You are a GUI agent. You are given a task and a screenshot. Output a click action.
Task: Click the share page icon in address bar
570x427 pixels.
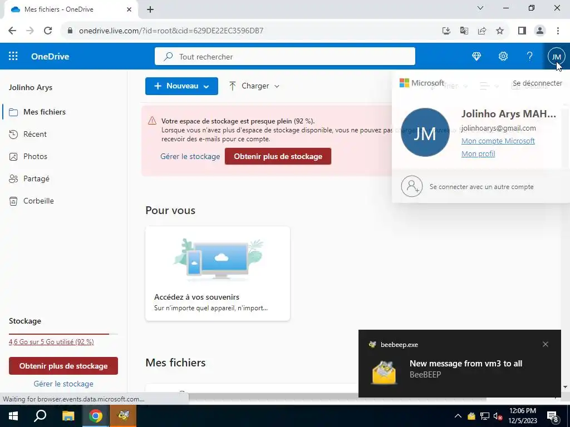pos(482,31)
